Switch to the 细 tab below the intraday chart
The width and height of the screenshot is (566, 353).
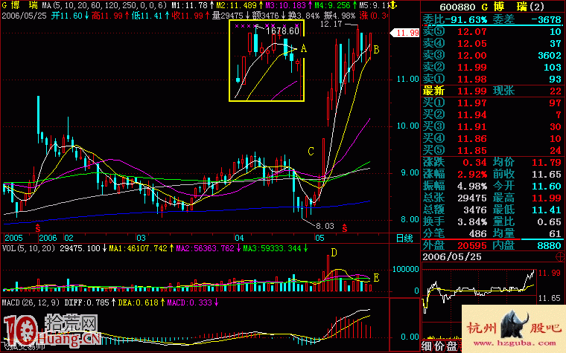427,346
